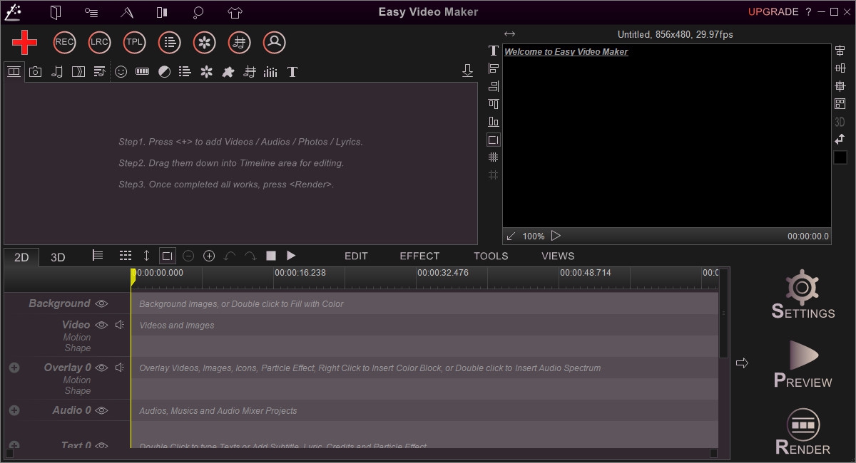This screenshot has width=856, height=463.
Task: Open the TOOLS menu
Action: tap(491, 256)
